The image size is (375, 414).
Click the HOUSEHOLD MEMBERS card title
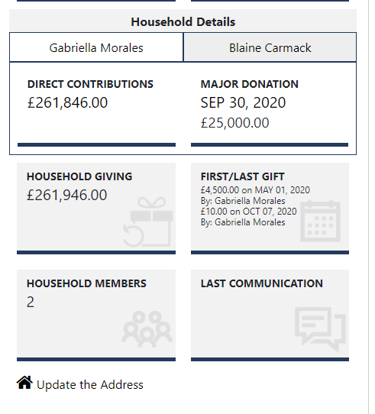pos(86,283)
